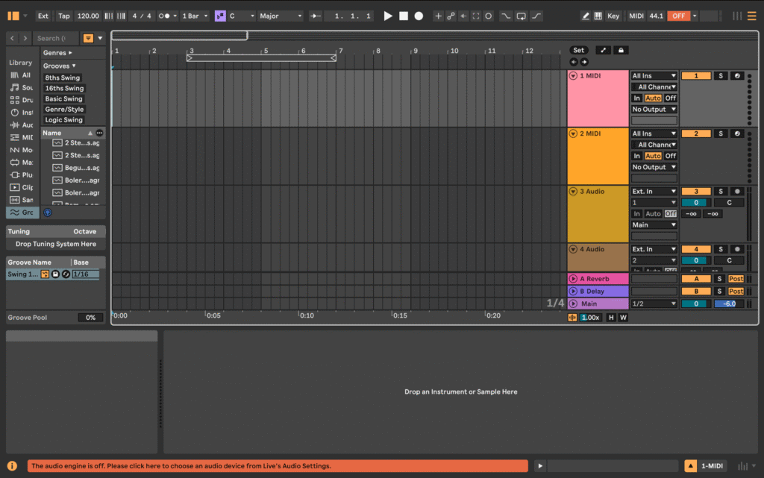
Task: Click the Punch-In switch icon
Action: point(506,16)
